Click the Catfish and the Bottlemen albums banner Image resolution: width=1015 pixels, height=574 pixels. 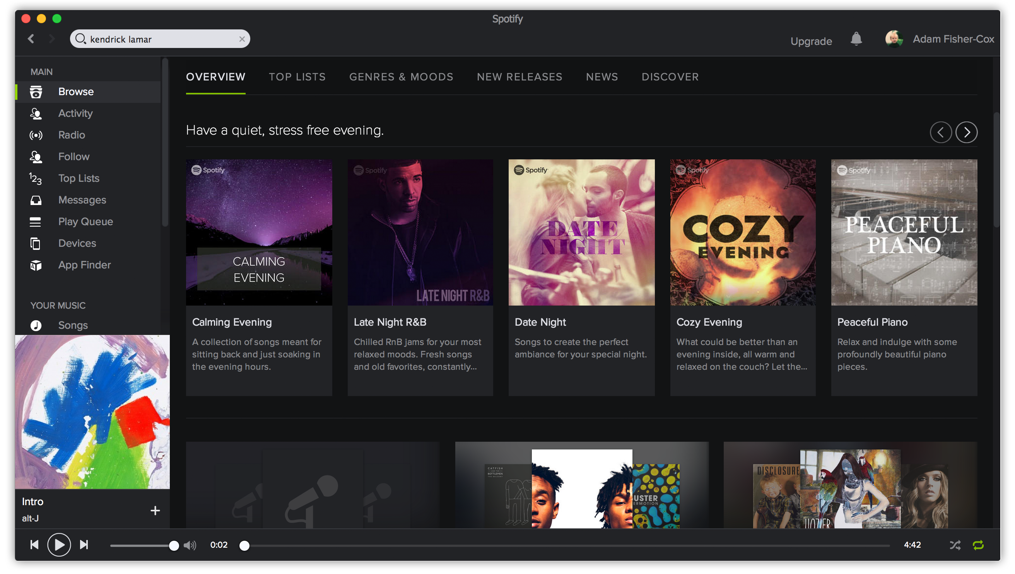(x=581, y=485)
